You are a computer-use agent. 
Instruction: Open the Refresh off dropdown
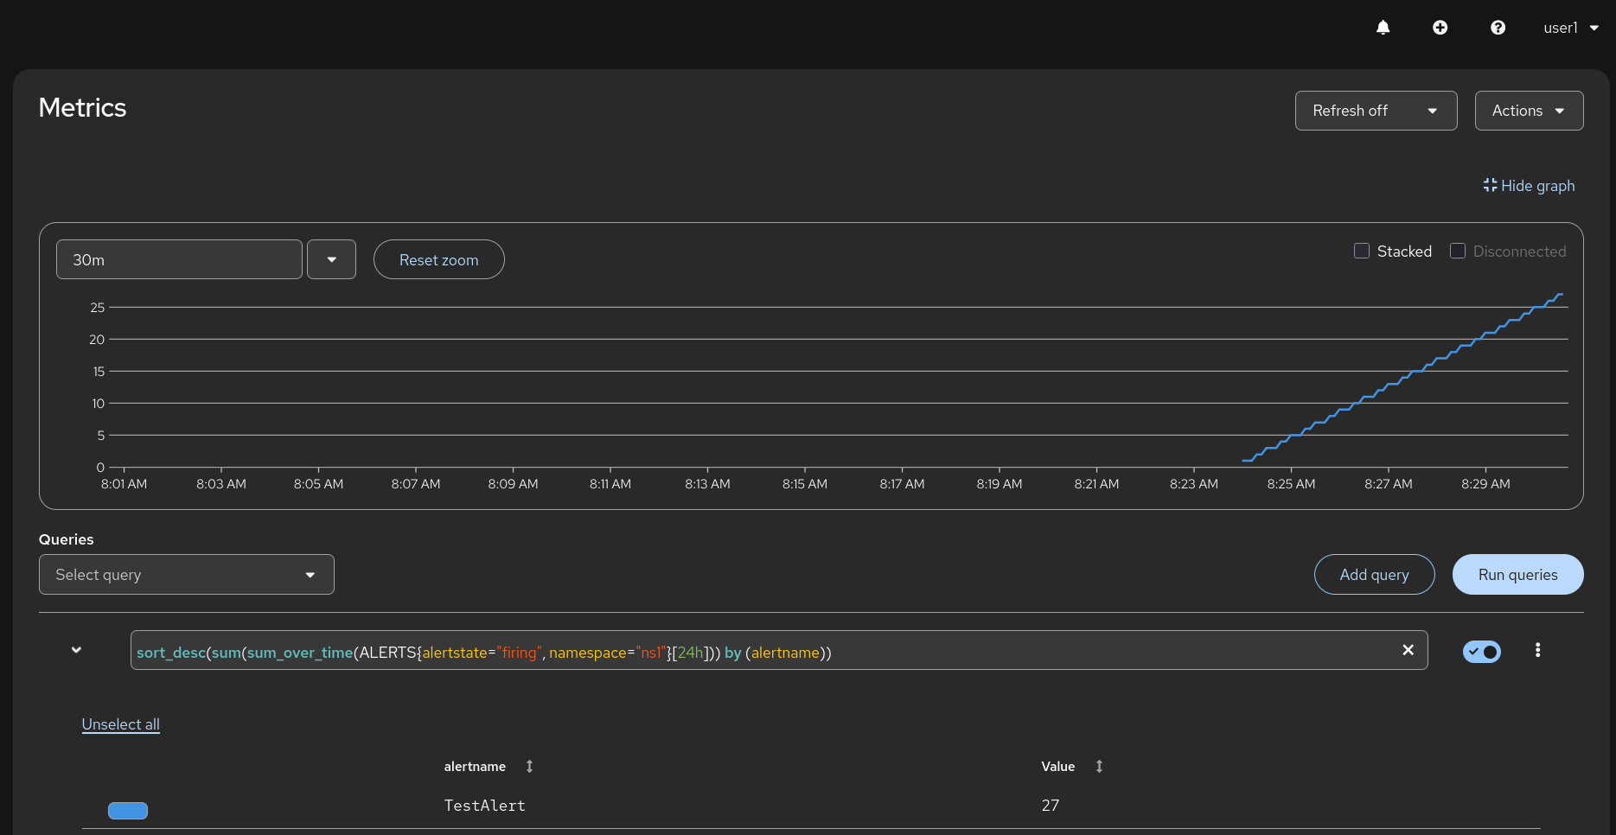point(1376,111)
